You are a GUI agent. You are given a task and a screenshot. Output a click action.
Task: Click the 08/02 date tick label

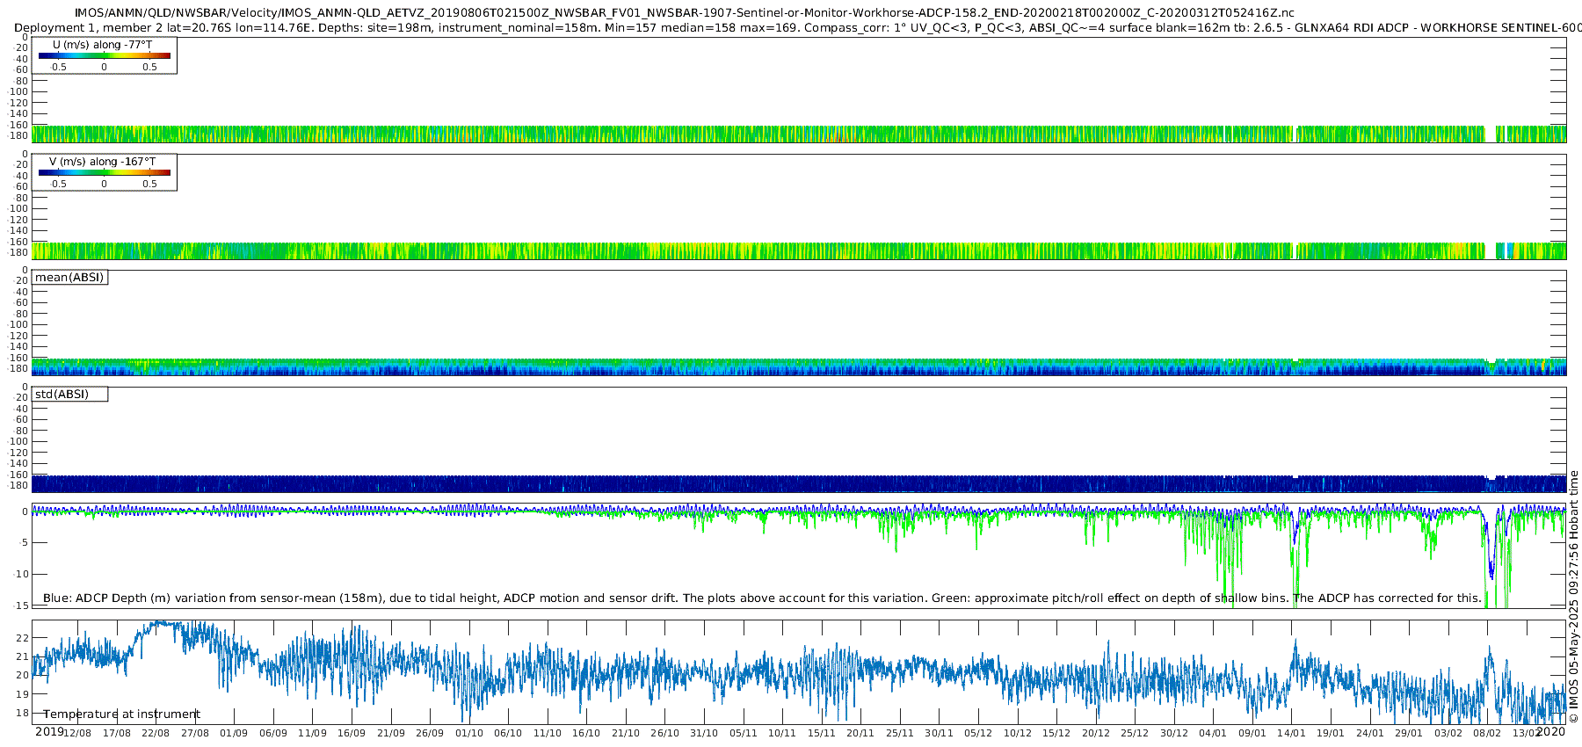click(x=1487, y=734)
